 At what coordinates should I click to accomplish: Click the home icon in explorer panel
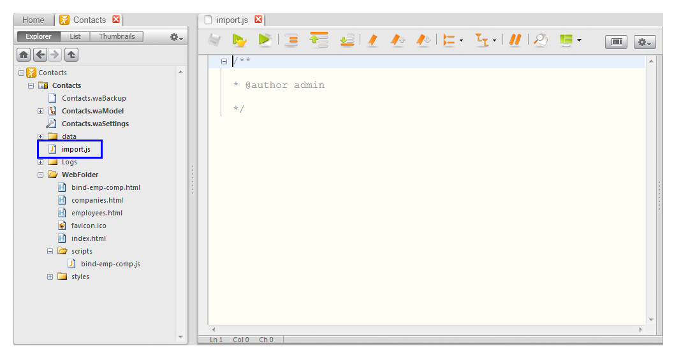[24, 55]
